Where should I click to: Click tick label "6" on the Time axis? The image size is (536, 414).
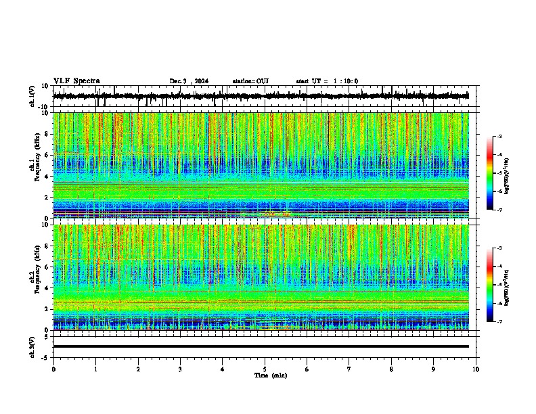[x=307, y=369]
